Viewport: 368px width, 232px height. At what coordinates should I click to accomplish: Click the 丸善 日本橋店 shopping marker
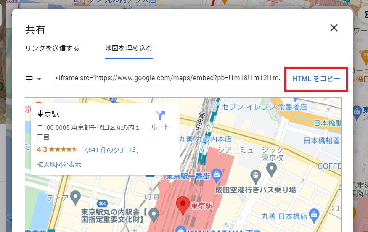[x=314, y=215]
